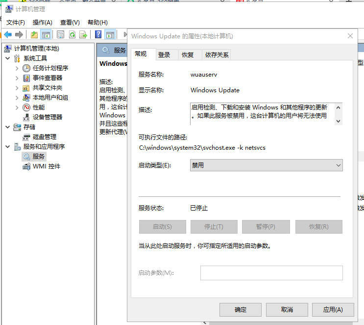This screenshot has width=364, height=325.
Task: Select 存储 in the tree
Action: point(29,127)
